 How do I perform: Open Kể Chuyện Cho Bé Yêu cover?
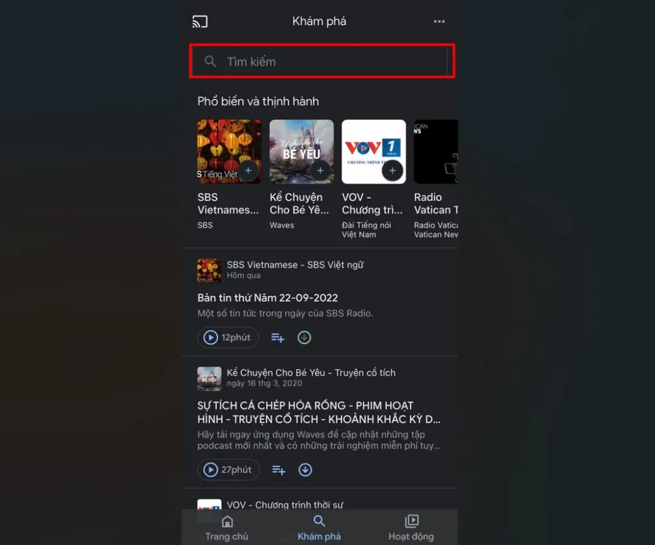pos(302,152)
